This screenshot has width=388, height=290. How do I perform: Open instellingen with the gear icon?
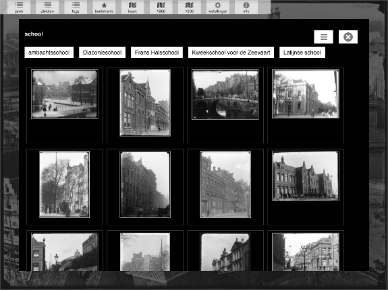pos(218,7)
